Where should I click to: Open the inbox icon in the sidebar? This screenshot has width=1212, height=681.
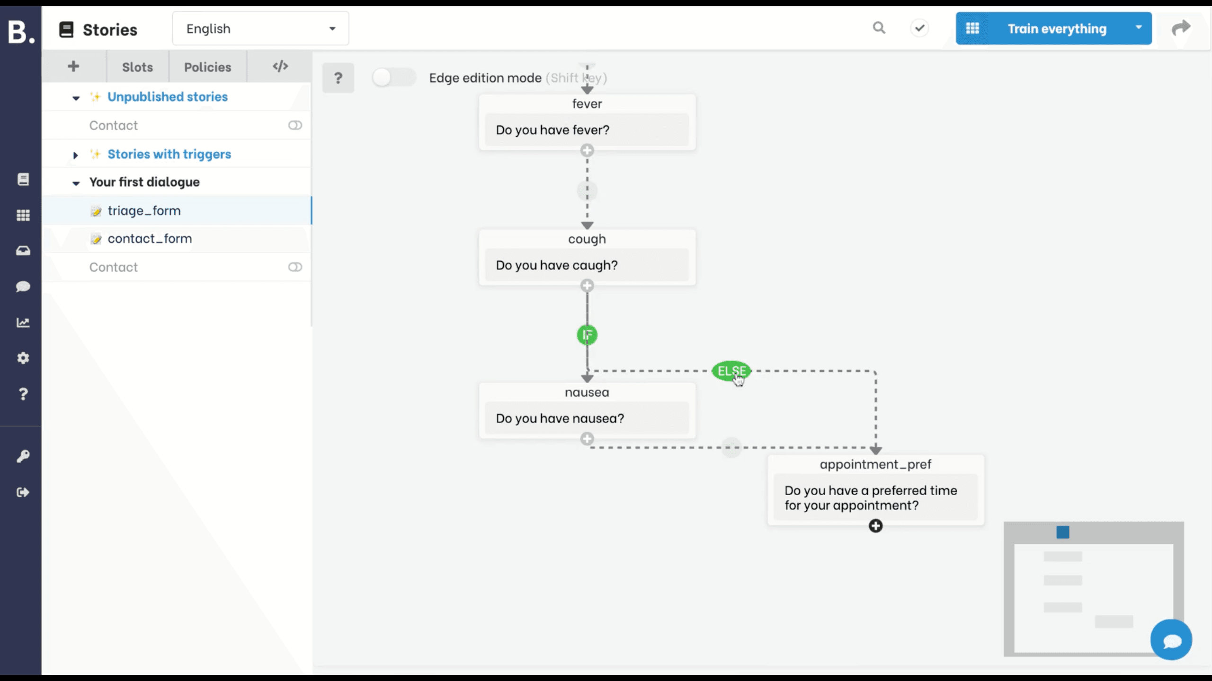23,251
